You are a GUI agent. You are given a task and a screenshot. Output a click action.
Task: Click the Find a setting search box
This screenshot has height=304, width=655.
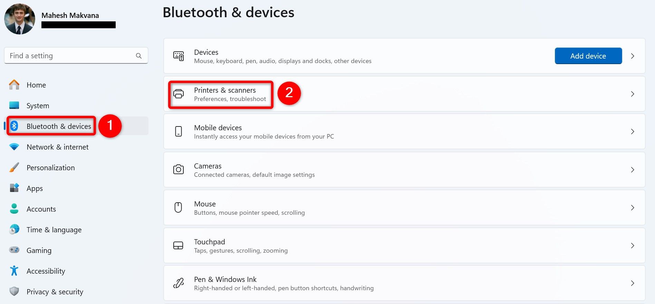[71, 56]
